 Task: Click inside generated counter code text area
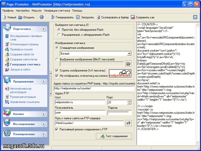point(166,83)
